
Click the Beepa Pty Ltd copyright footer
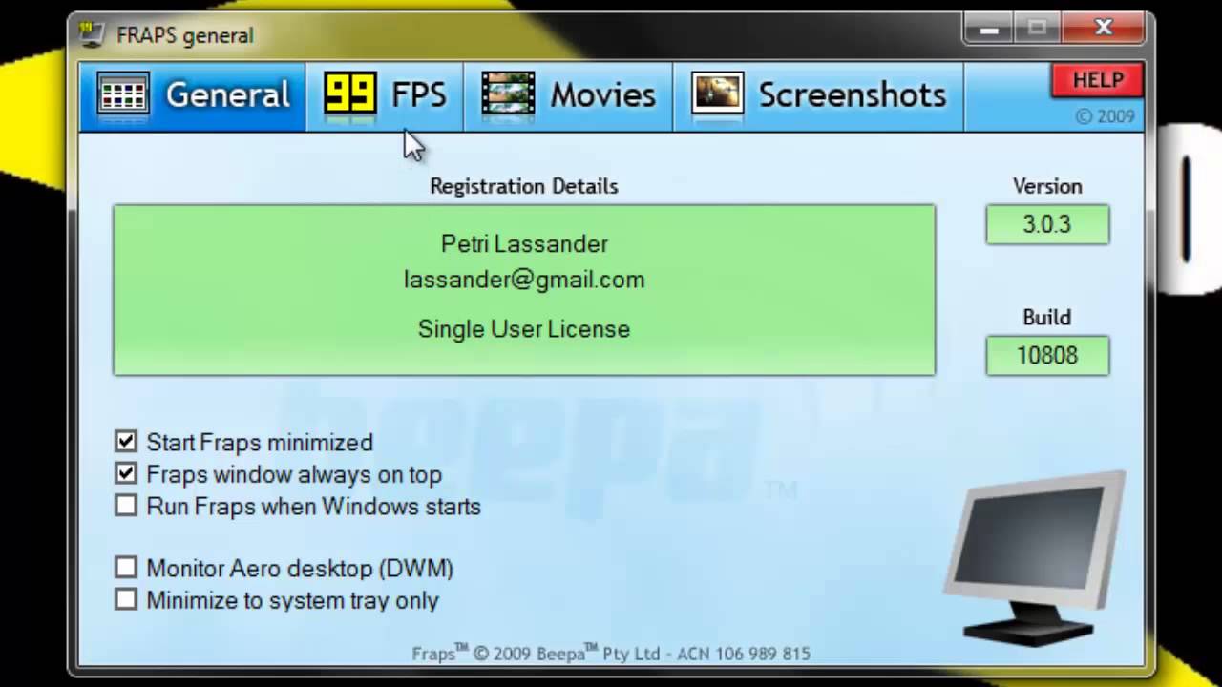click(611, 654)
